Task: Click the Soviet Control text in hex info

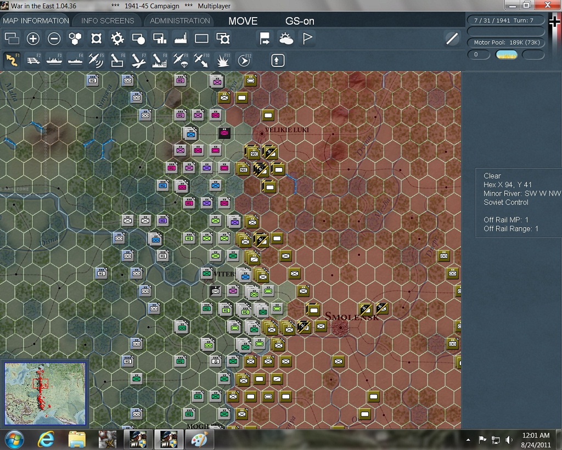Action: coord(505,202)
